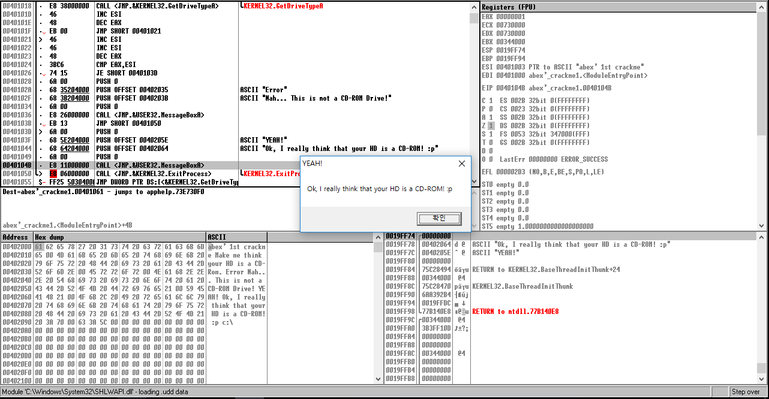Click the Address column header in dump pane
The image size is (769, 399).
[16, 237]
